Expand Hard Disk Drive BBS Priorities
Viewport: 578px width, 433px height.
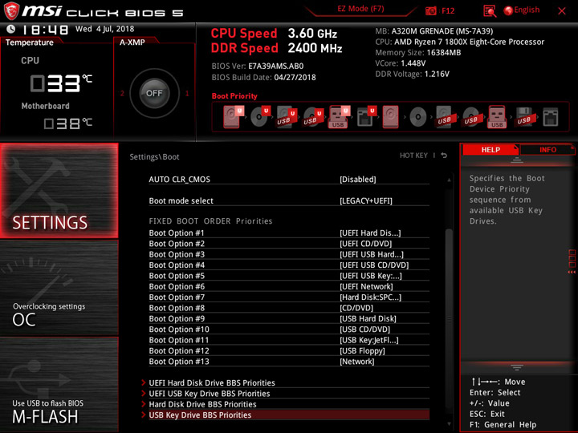(285, 404)
